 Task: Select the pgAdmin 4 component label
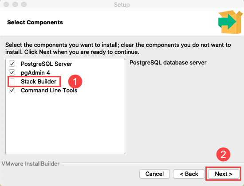tap(35, 73)
